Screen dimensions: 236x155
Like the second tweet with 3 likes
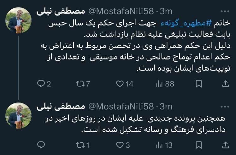pyautogui.click(x=120, y=145)
